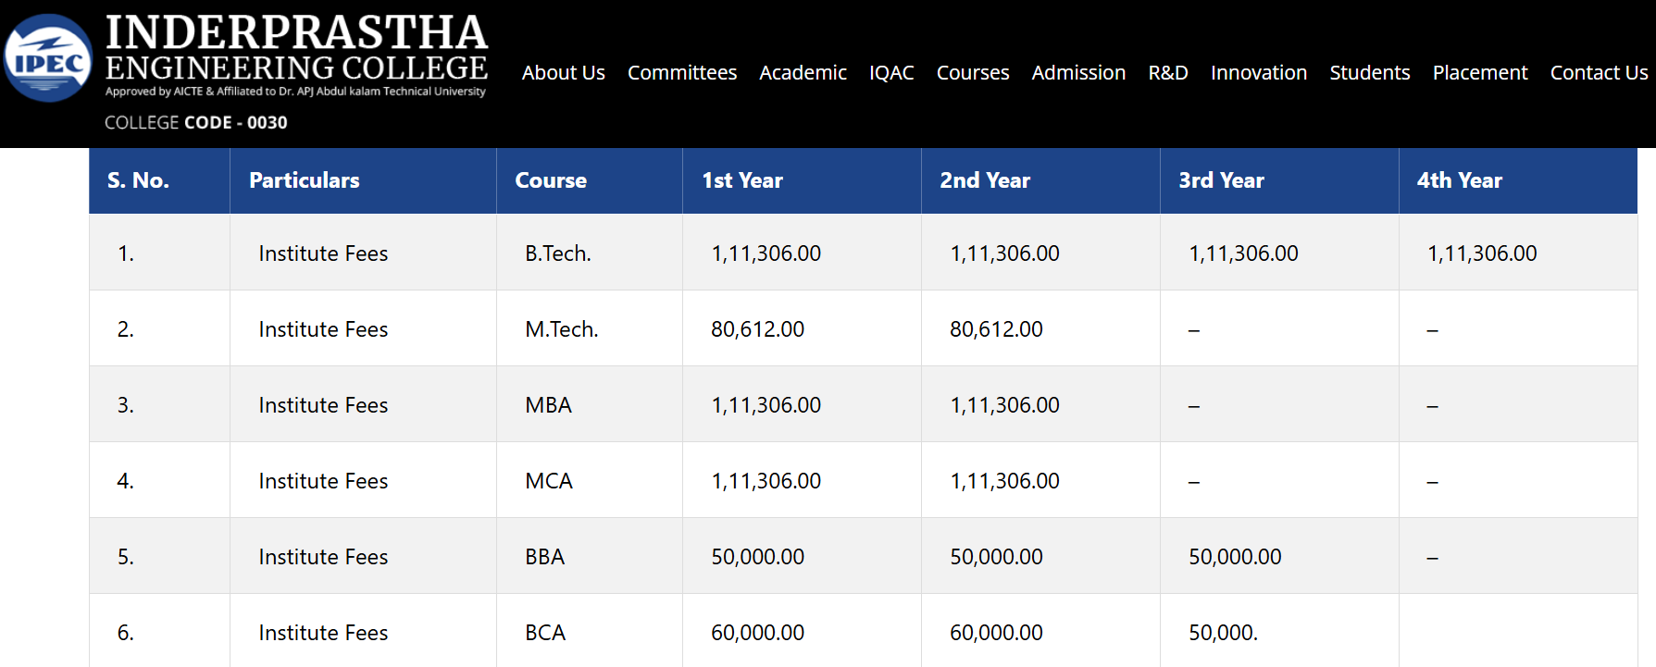Click the Inderprastha Engineering College title
This screenshot has width=1656, height=667.
pyautogui.click(x=296, y=48)
